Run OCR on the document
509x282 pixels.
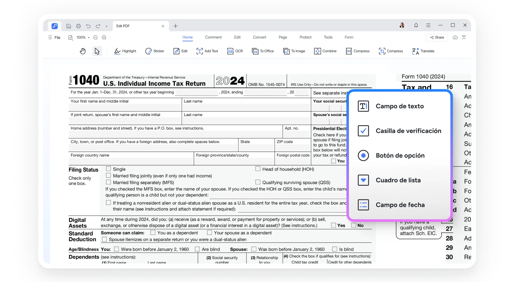pos(235,51)
